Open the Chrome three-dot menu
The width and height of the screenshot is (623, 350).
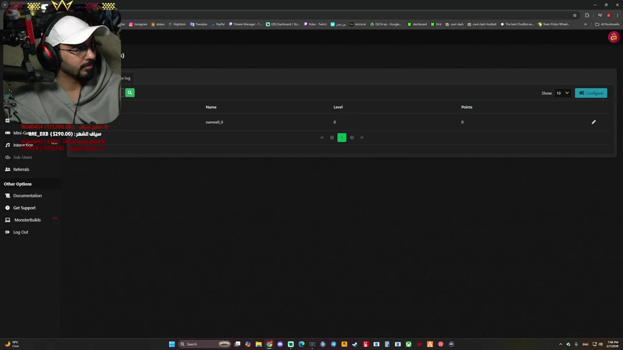[618, 15]
